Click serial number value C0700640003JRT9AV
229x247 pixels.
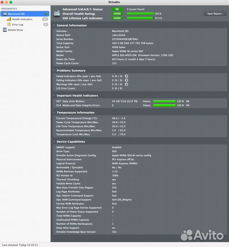(125, 39)
